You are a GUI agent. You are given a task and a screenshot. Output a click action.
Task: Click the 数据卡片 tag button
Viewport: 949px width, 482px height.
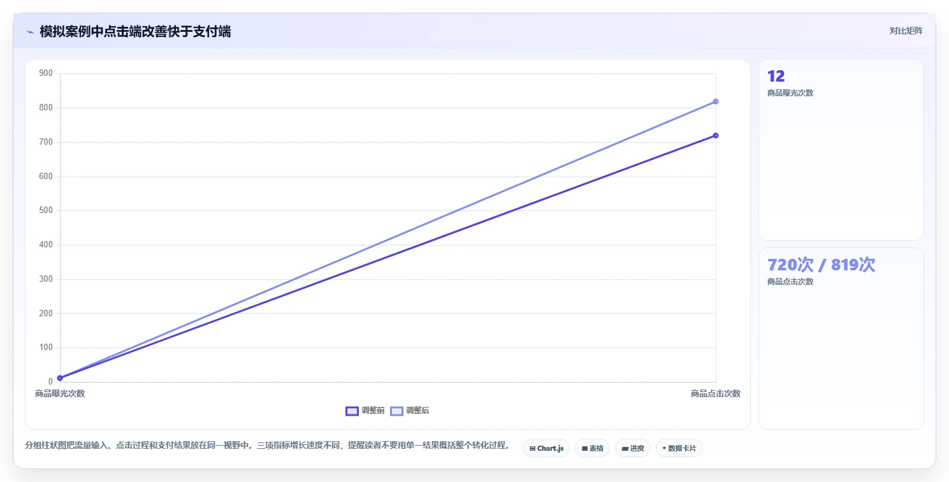679,448
